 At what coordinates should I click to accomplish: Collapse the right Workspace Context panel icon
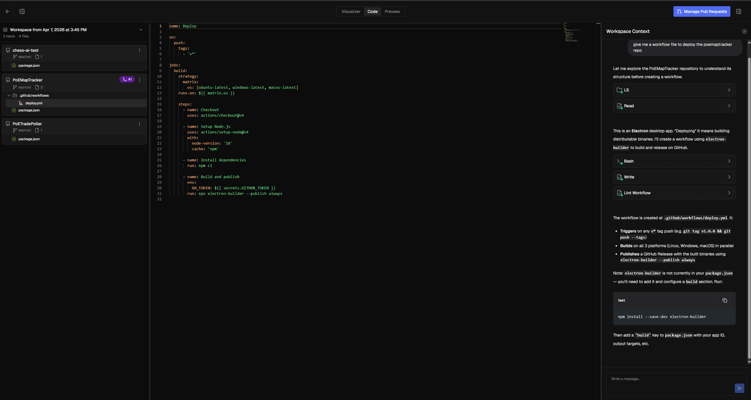pos(738,11)
